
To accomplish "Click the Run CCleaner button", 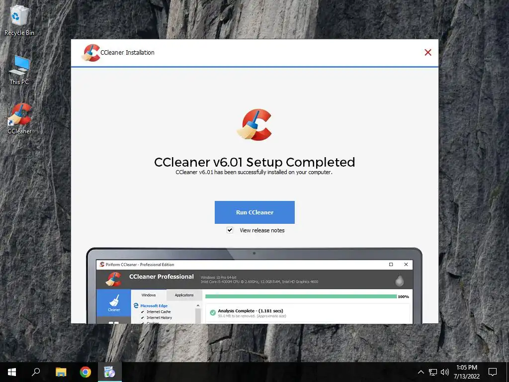I will 254,212.
